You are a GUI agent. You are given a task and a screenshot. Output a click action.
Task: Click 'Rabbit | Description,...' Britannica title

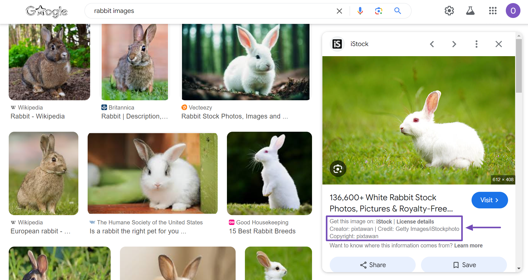point(135,116)
